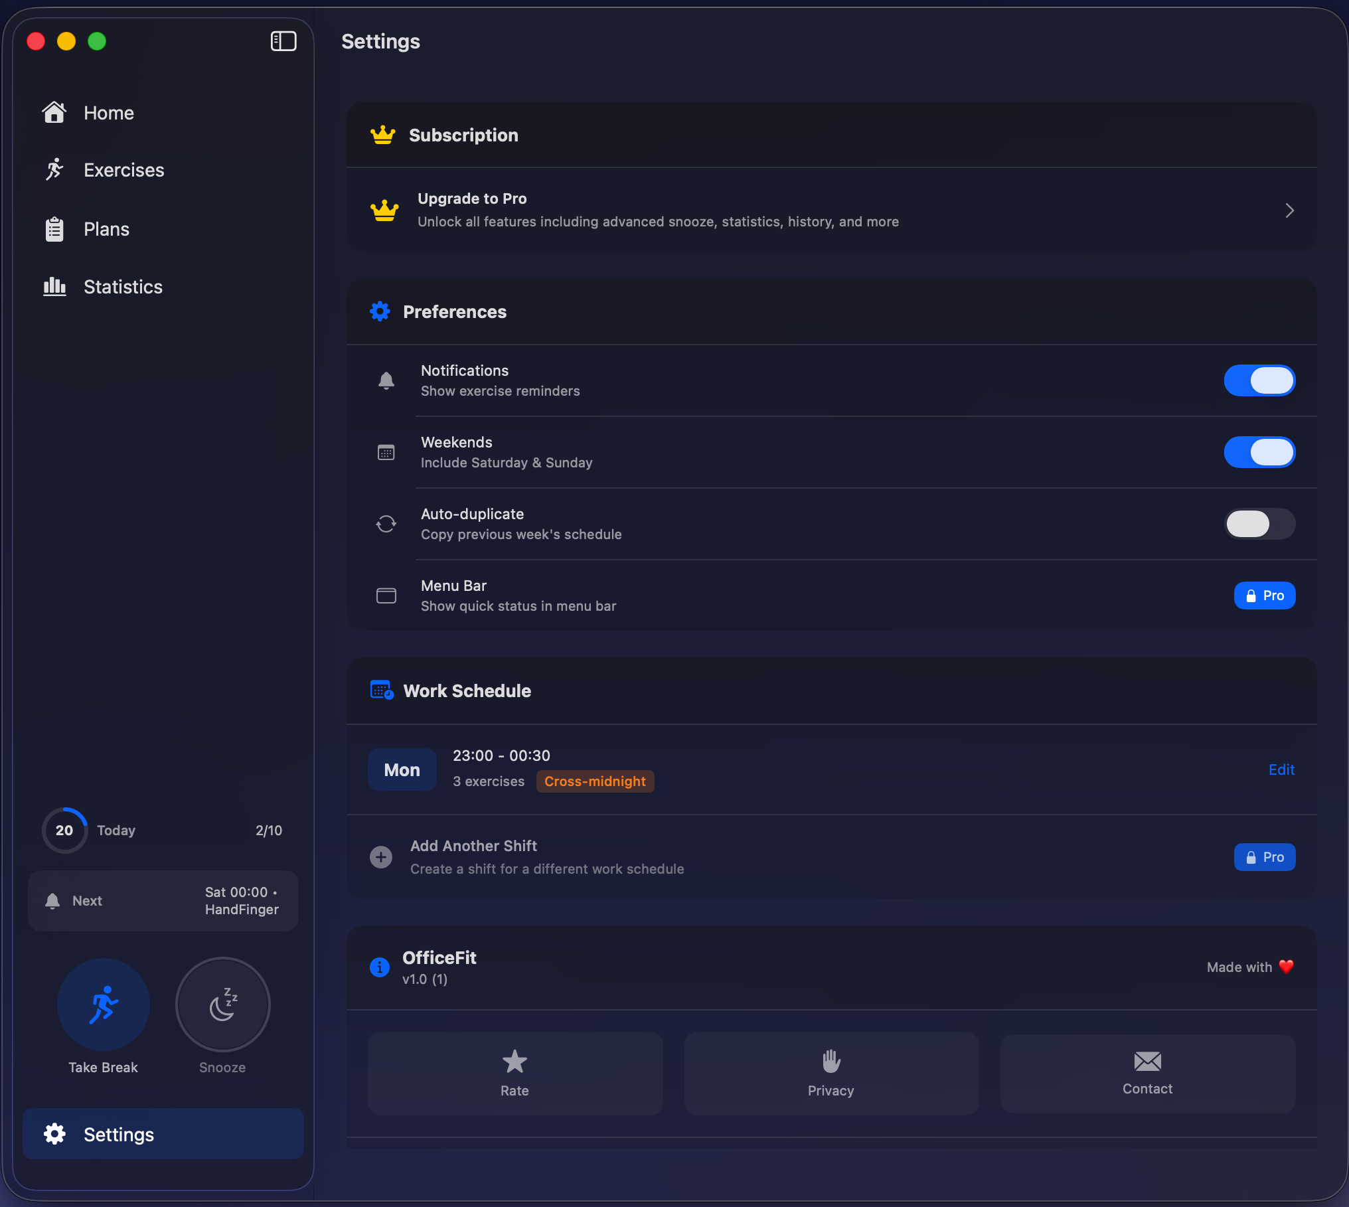The height and width of the screenshot is (1207, 1349).
Task: Click the Contact envelope icon
Action: tap(1147, 1061)
